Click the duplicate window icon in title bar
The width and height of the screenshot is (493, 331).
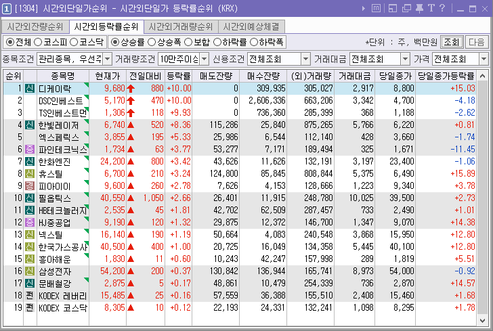[x=406, y=8]
